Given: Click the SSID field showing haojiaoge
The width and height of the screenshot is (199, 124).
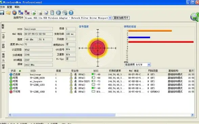Looking at the screenshot, I should pos(38,29).
